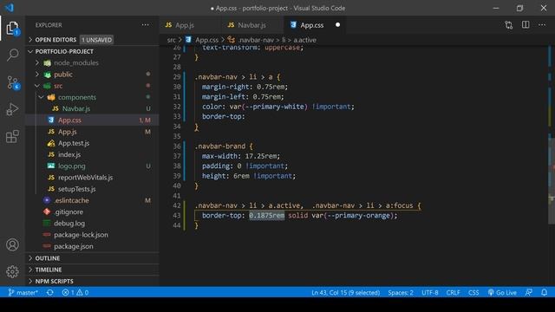This screenshot has width=555, height=312.
Task: Collapse the PORTFOLIO-PROJECT folder section
Action: (64, 51)
